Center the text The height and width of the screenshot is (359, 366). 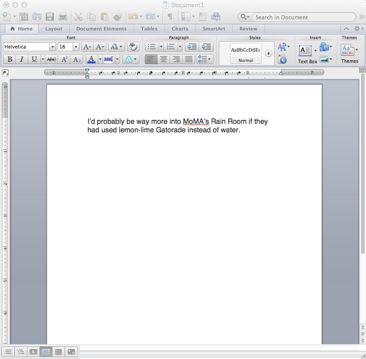(164, 59)
